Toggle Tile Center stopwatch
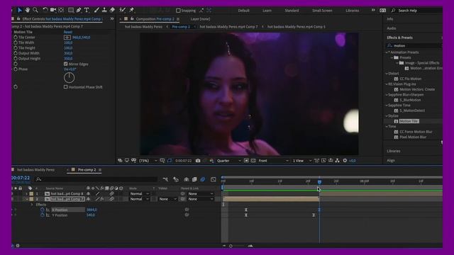The height and width of the screenshot is (255, 454). (x=16, y=38)
